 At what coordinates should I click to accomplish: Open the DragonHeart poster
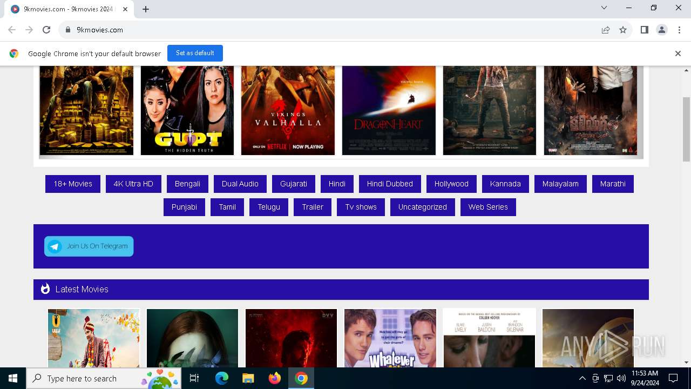[389, 110]
